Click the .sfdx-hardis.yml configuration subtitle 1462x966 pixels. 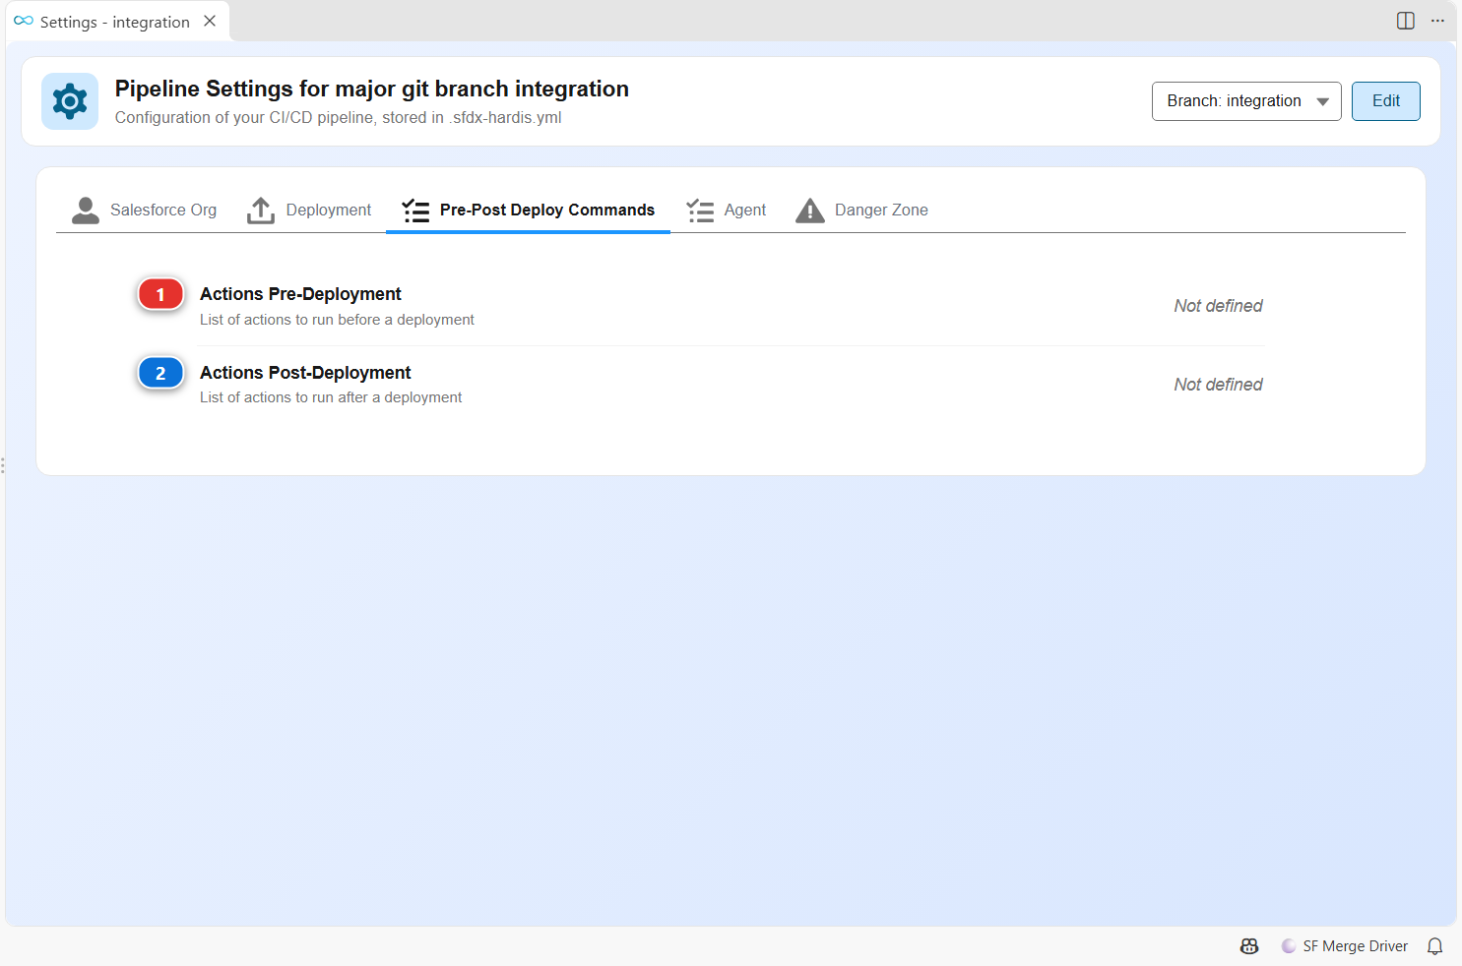(x=339, y=118)
